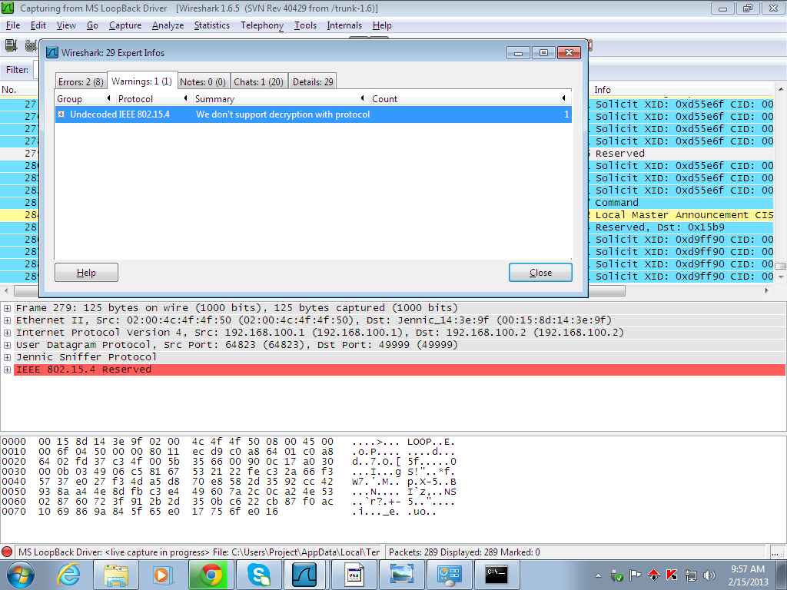Select the 'Local Master Announcement CIS' packet row
This screenshot has height=590, width=787.
click(683, 215)
